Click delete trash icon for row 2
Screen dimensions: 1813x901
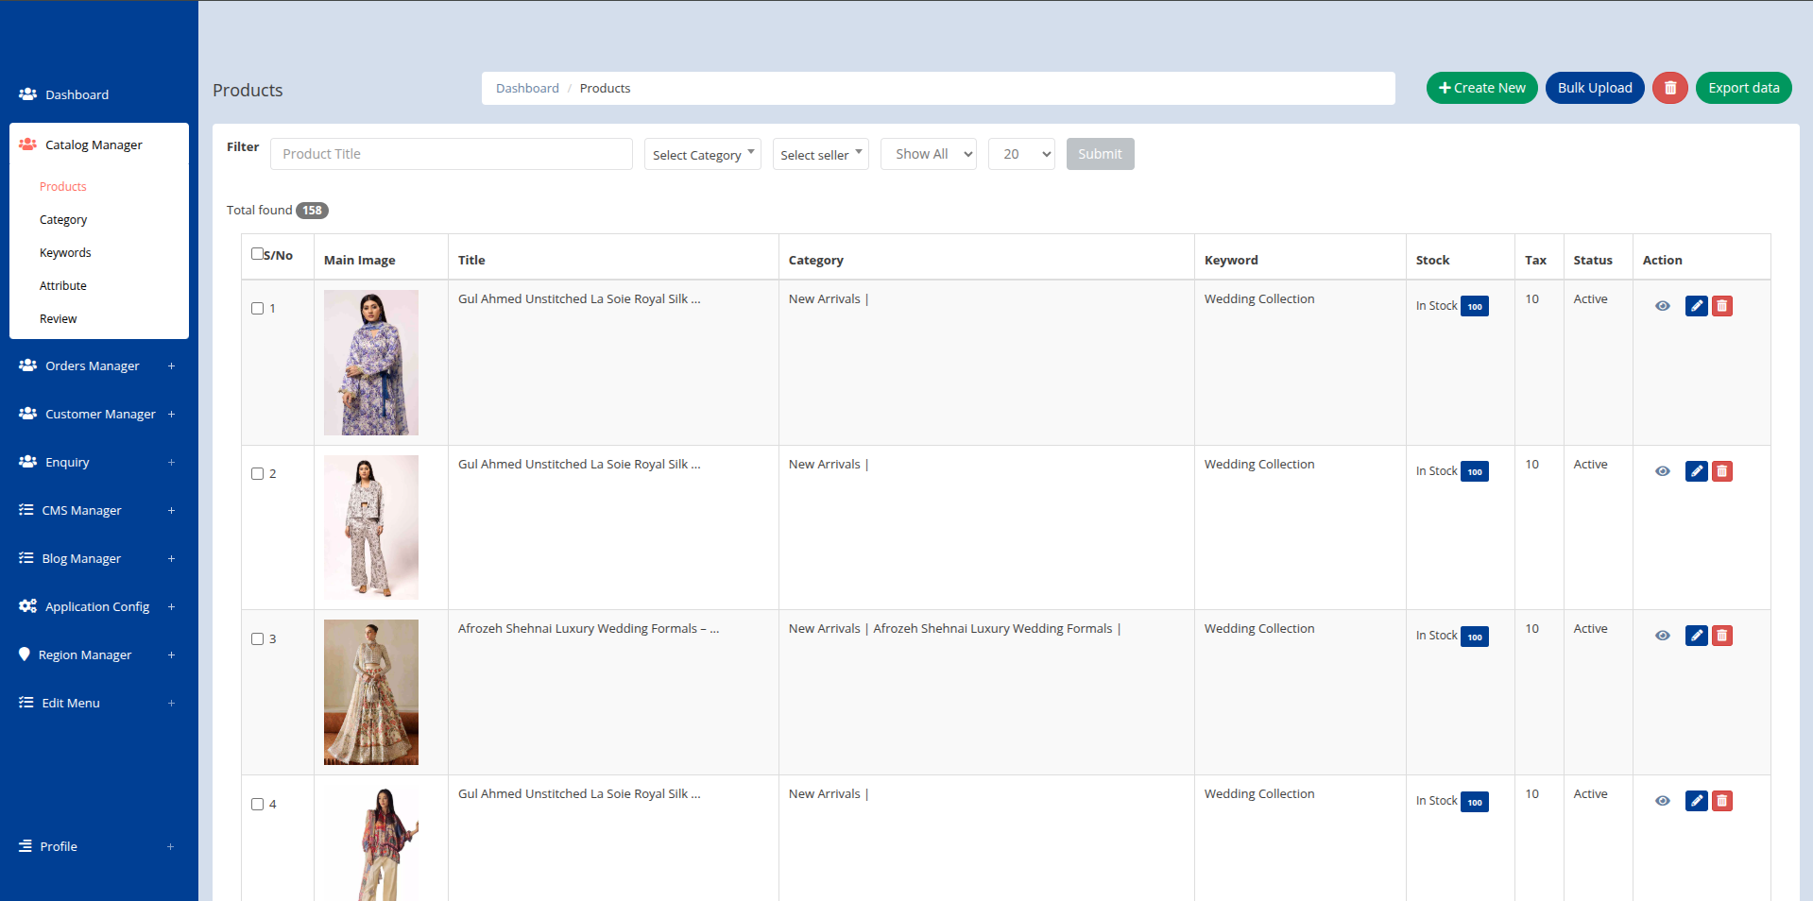(x=1721, y=471)
